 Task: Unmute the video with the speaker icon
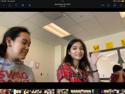click(x=30, y=5)
